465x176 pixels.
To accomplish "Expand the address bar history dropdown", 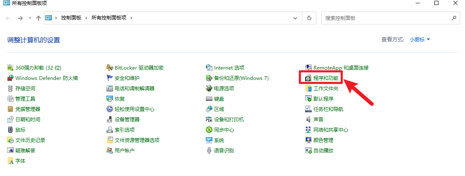I will (x=295, y=18).
